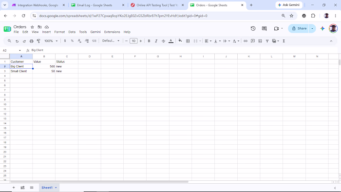Open vertical align dropdown
Image resolution: width=341 pixels, height=192 pixels.
click(217, 41)
